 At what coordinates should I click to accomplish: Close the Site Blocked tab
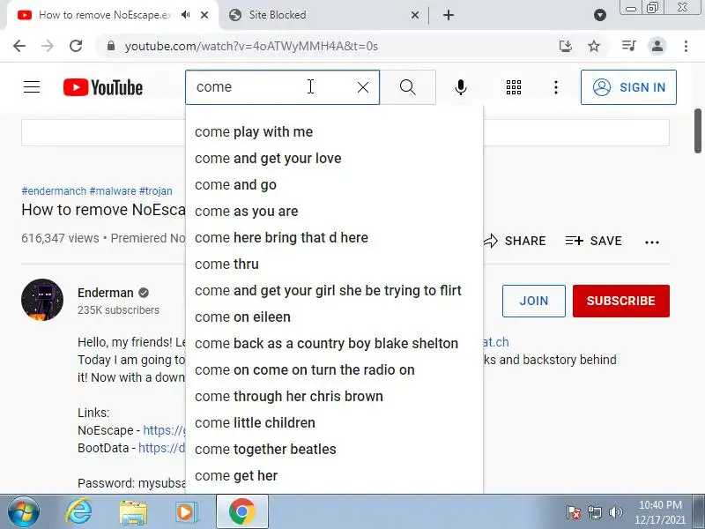tap(415, 15)
